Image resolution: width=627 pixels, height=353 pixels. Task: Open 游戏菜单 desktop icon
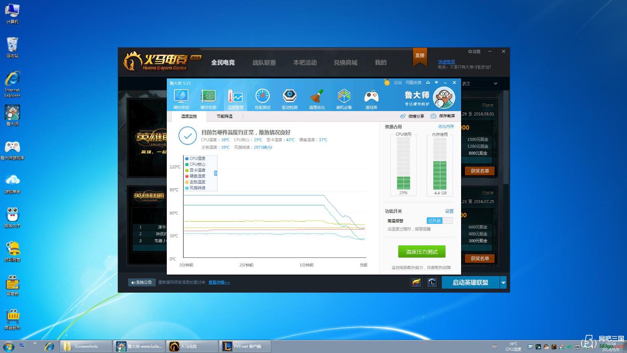12,184
